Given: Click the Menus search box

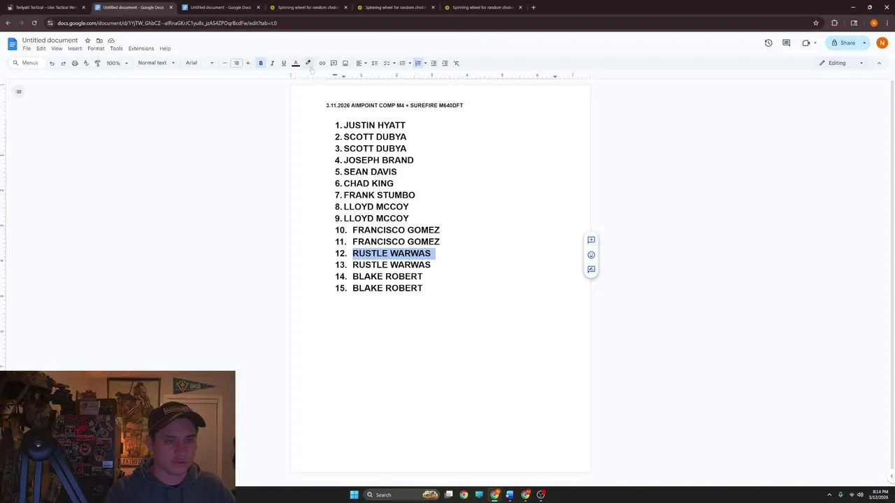Looking at the screenshot, I should (x=26, y=63).
